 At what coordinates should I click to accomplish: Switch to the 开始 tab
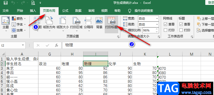[x=20, y=11]
